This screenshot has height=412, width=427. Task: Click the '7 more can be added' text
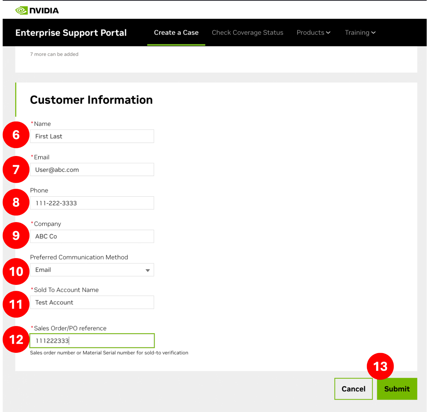tap(54, 54)
